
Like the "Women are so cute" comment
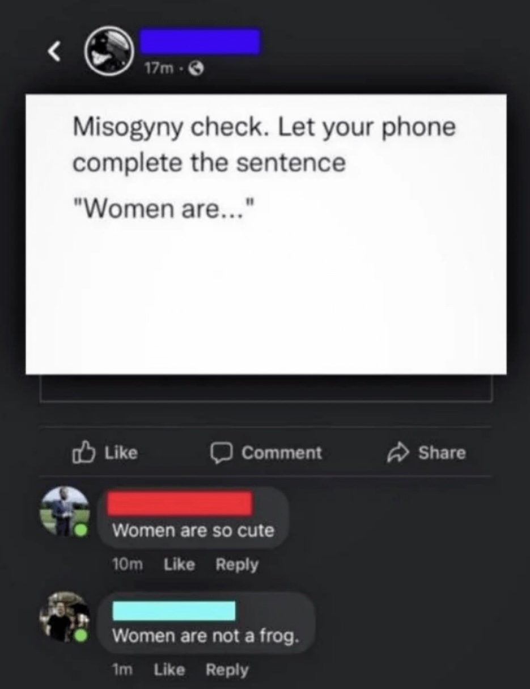coord(179,565)
